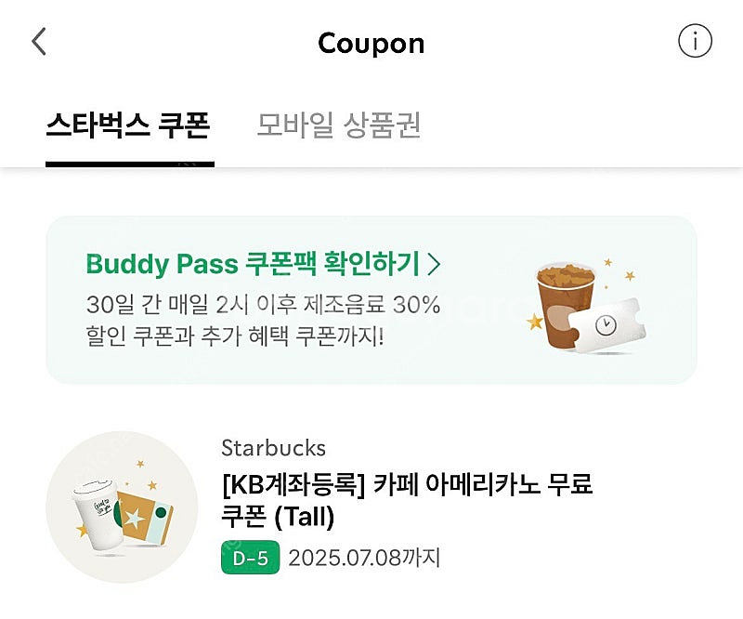Viewport: 743px width, 619px height.
Task: Switch to the 모바일 상품권 tab
Action: tap(338, 125)
